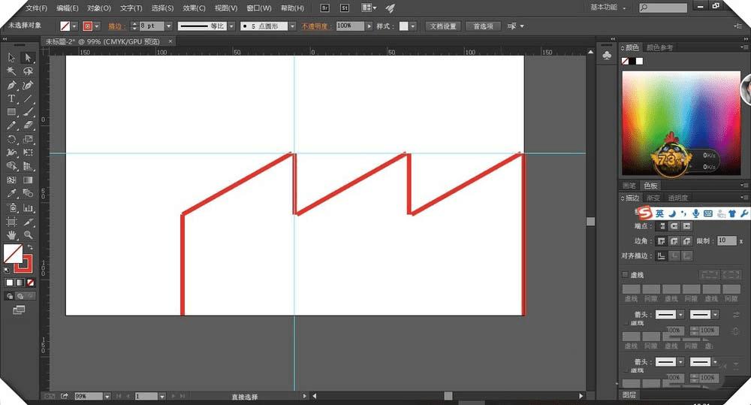Choose round cap for 端点

coord(674,226)
